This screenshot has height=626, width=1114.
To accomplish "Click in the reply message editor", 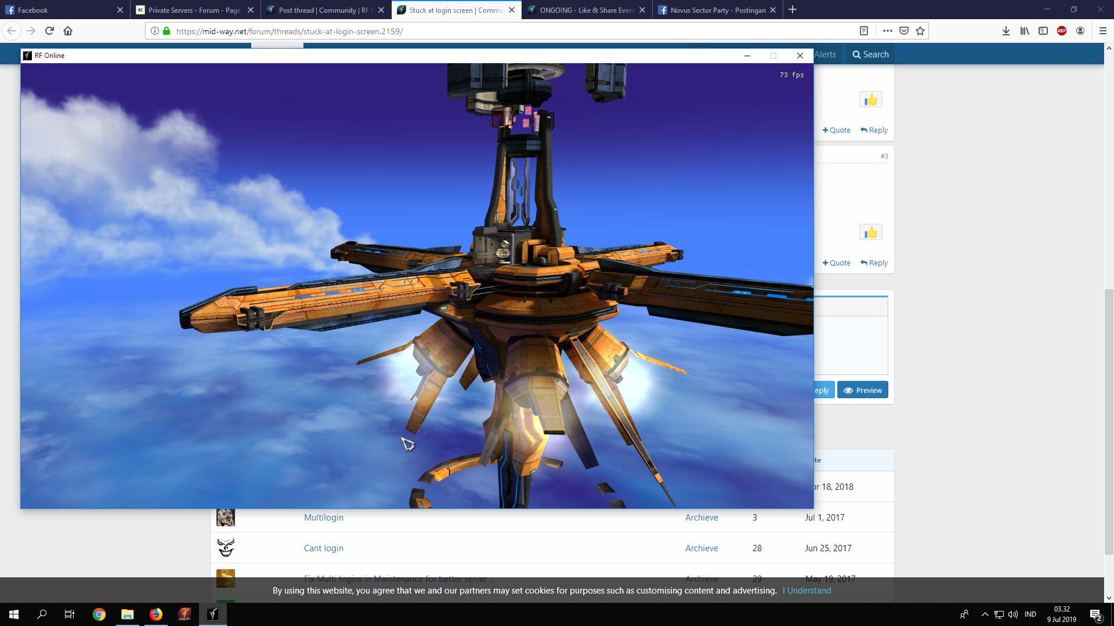I will [x=851, y=345].
